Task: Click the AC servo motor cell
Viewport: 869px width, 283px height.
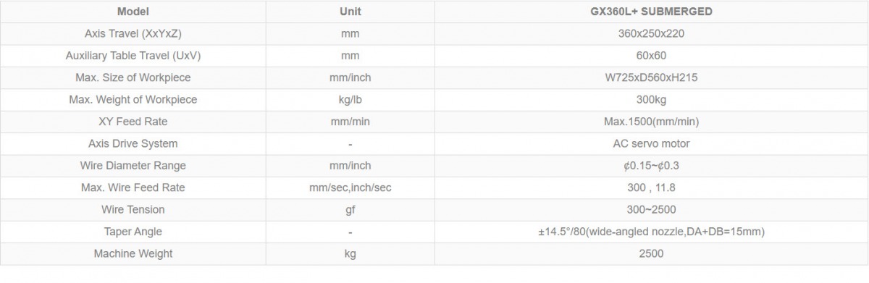Action: 651,143
